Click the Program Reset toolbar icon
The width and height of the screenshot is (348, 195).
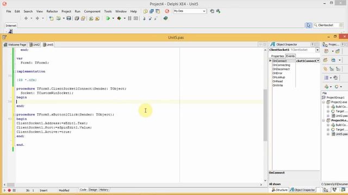(x=136, y=18)
